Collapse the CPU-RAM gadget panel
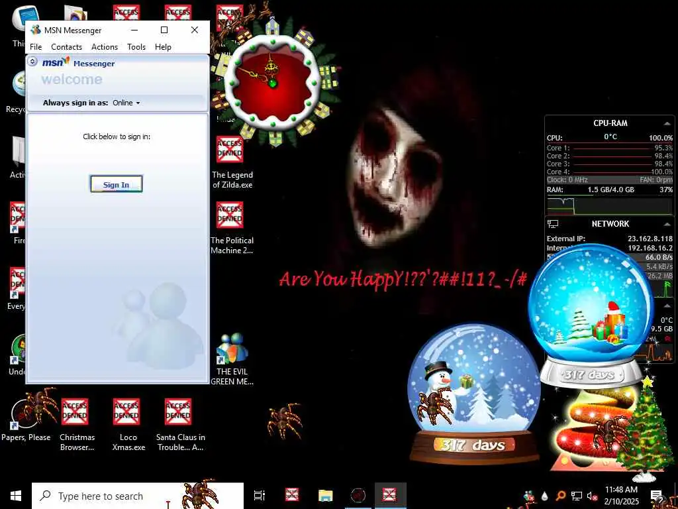This screenshot has height=509, width=678. 667,124
